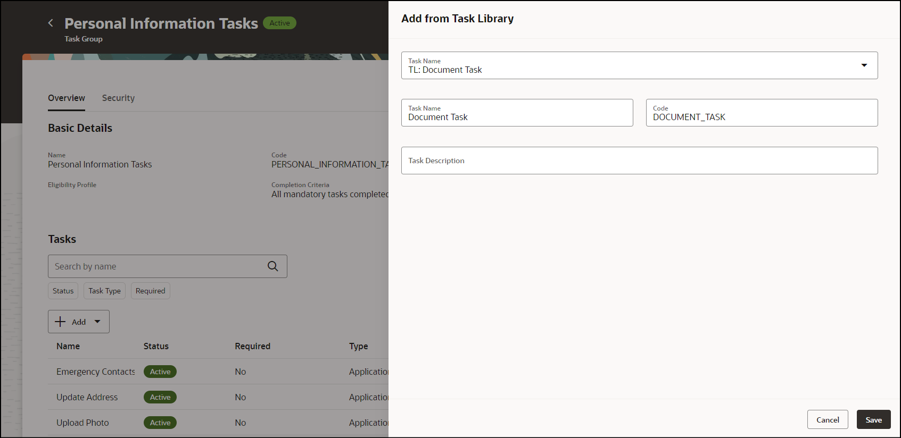Click Application type in Emergency Contacts row
The height and width of the screenshot is (438, 901).
click(369, 372)
